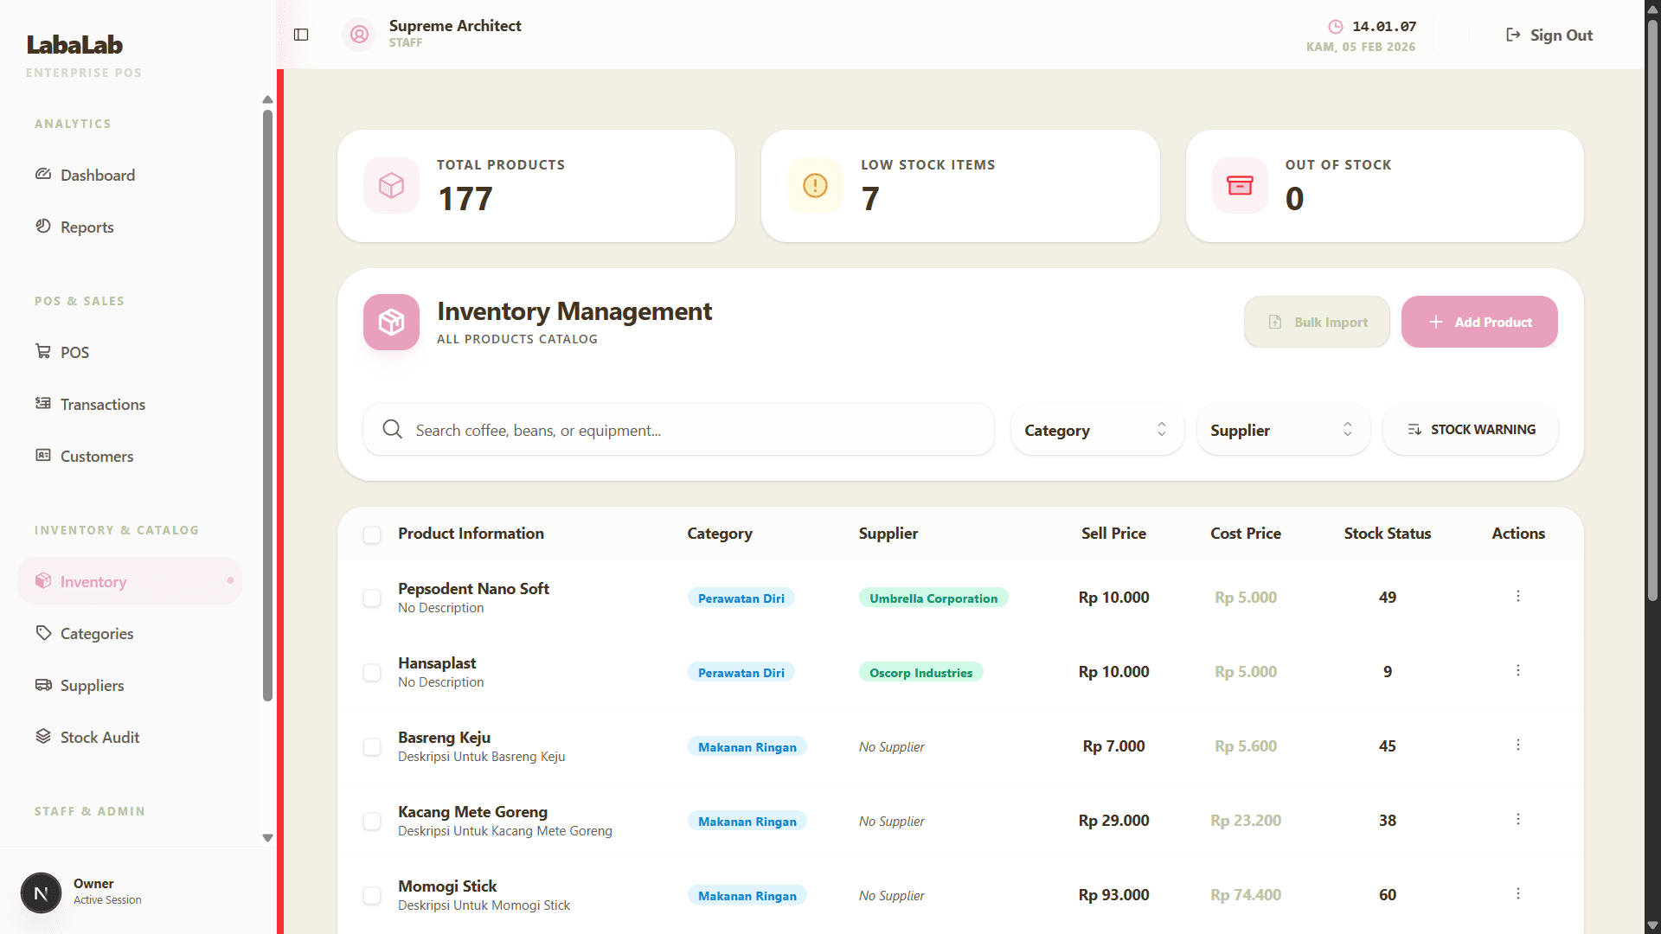This screenshot has height=934, width=1661.
Task: Navigate to Transactions
Action: (130, 404)
